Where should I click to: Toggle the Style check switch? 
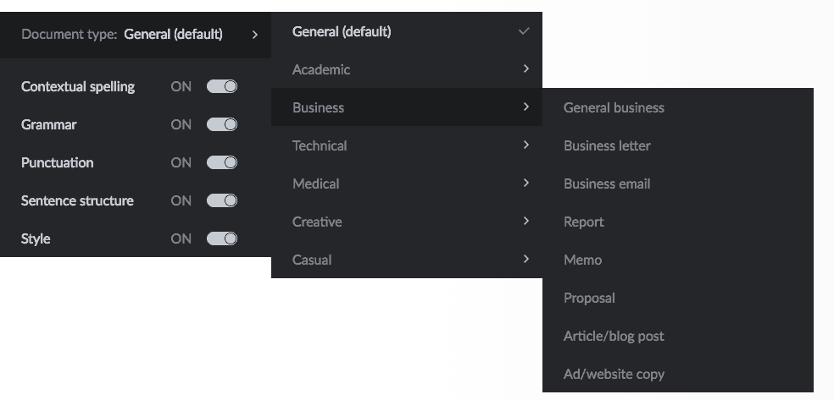click(222, 238)
